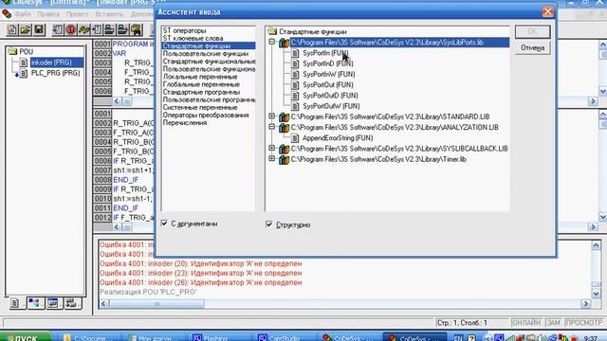Select ST операторы category
Viewport: 607px width, 341px height.
184,30
